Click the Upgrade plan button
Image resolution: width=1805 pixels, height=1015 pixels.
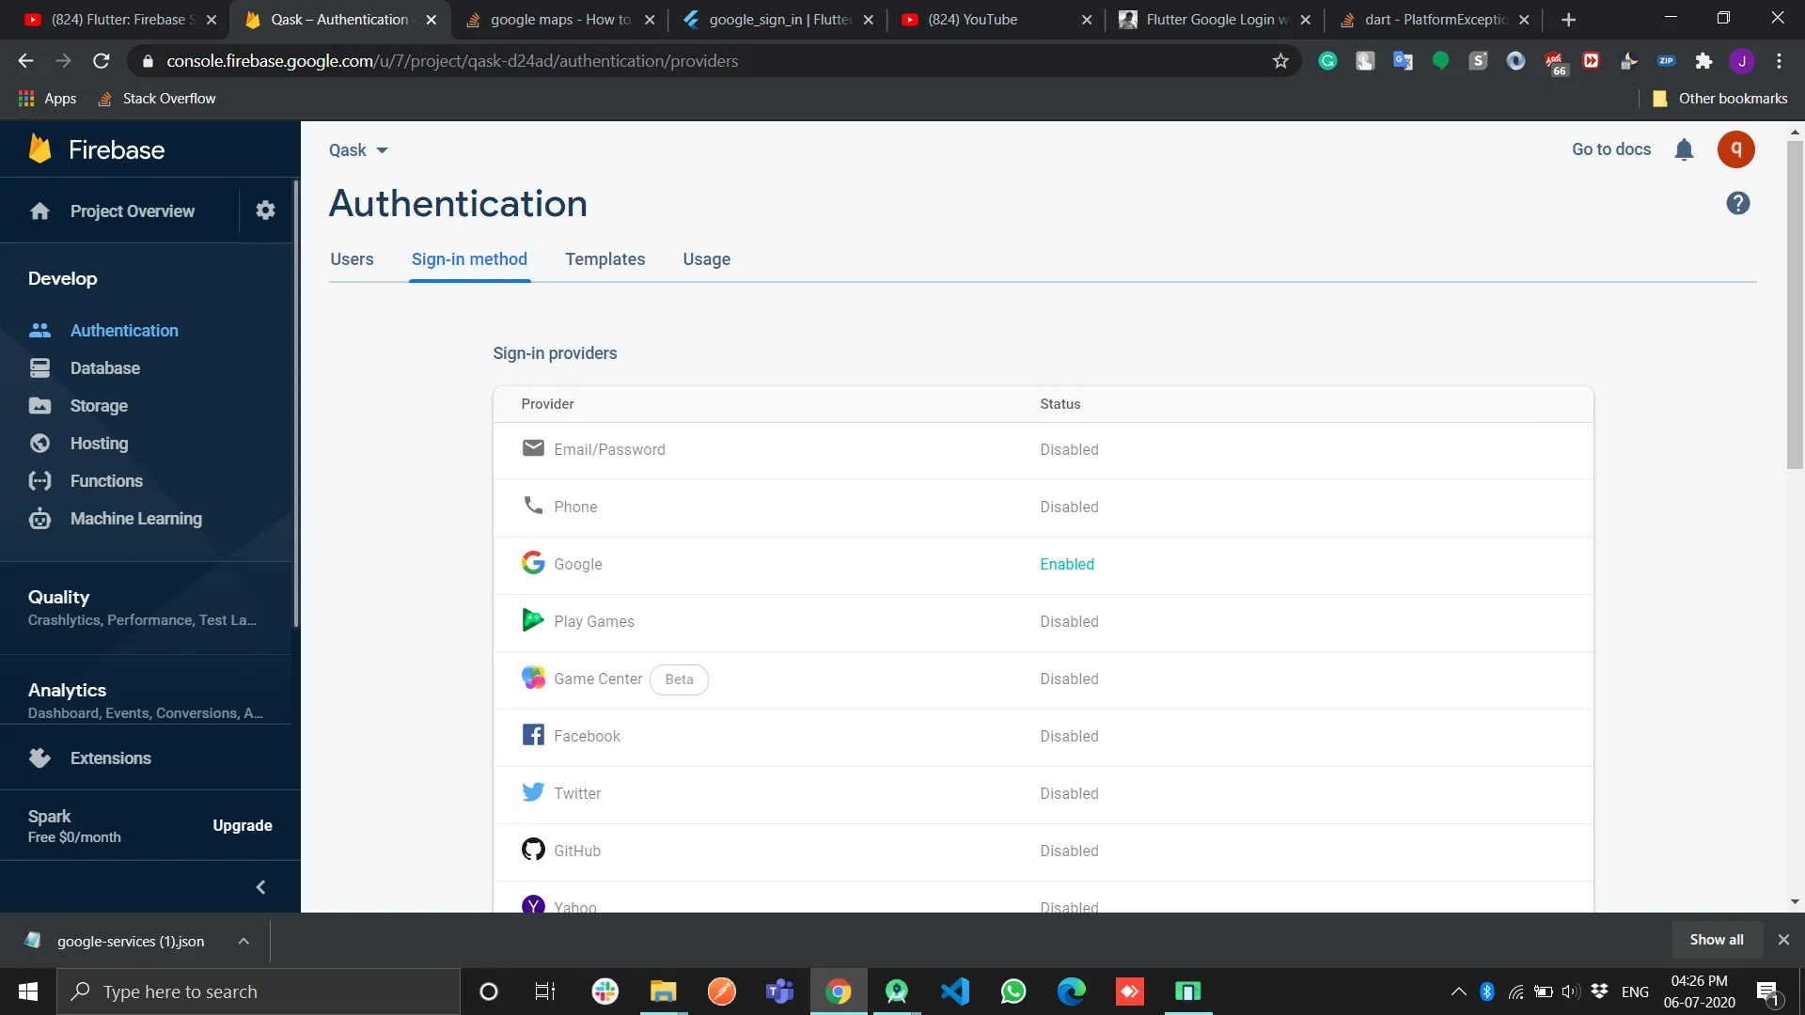click(242, 825)
